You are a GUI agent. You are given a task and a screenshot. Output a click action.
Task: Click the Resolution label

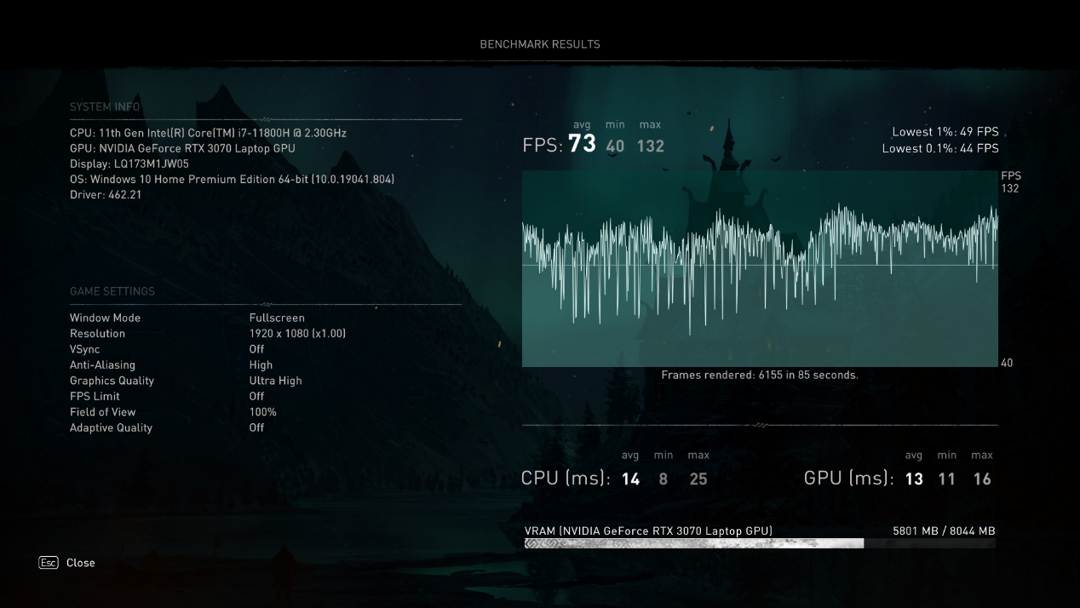[97, 334]
